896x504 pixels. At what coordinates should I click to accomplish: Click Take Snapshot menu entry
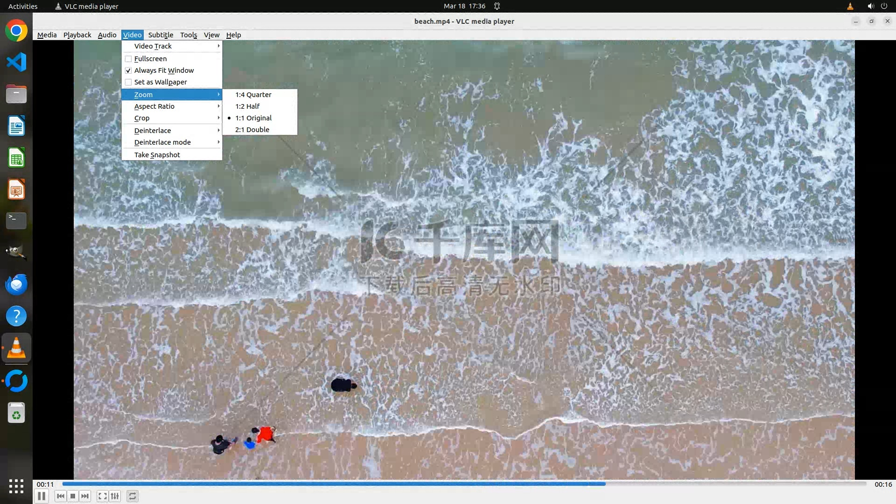tap(157, 155)
